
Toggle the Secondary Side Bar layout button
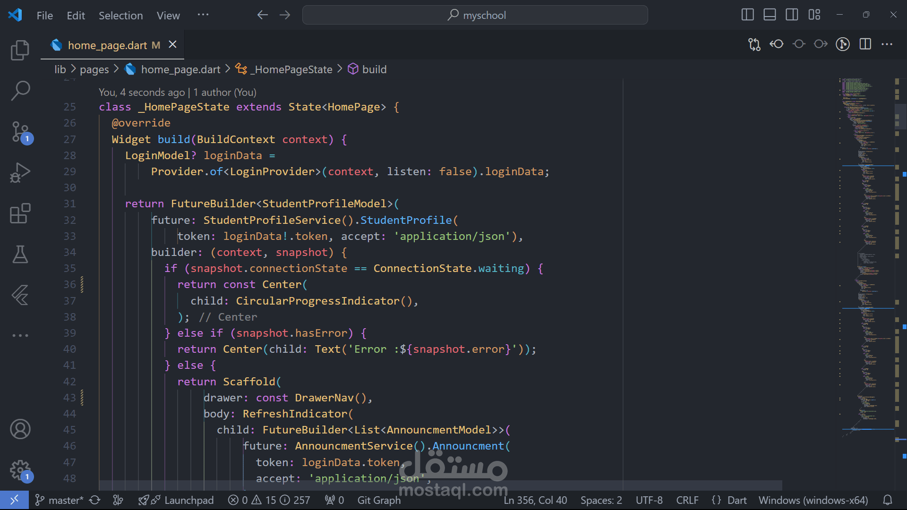792,15
